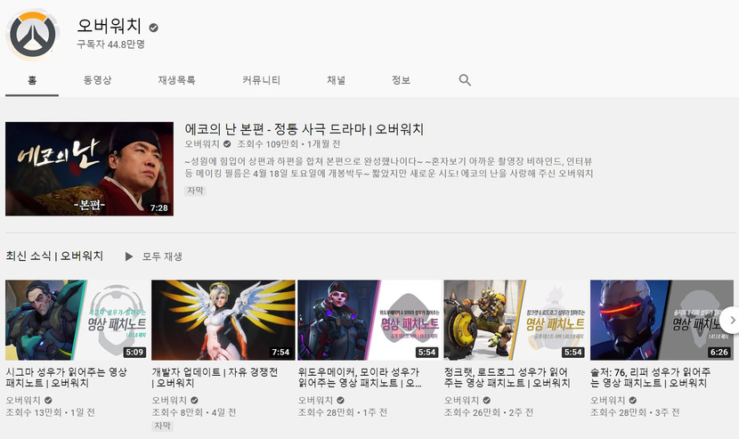Open the 최신 소식 | 오버워치 section heading
The width and height of the screenshot is (739, 439).
tap(54, 256)
